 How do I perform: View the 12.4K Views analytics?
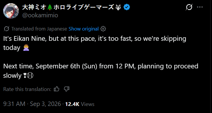point(80,104)
